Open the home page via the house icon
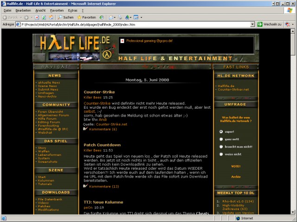The height and width of the screenshot is (222, 297). pos(51,18)
